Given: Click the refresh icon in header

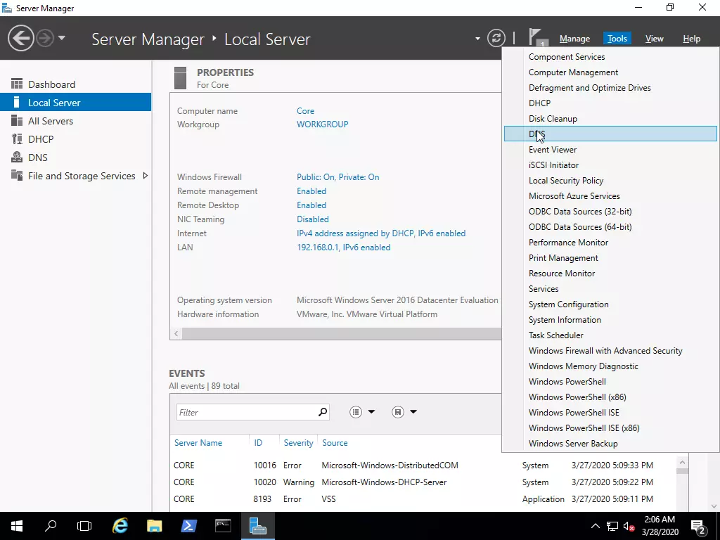Looking at the screenshot, I should tap(496, 38).
